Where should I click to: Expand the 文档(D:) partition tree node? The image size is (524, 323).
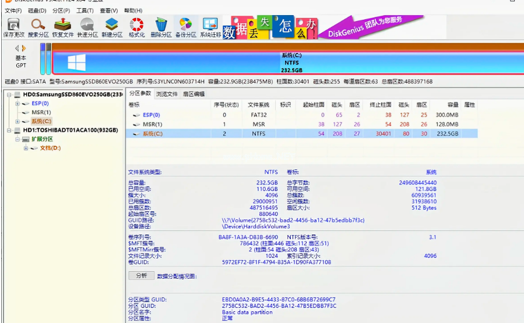click(x=26, y=148)
